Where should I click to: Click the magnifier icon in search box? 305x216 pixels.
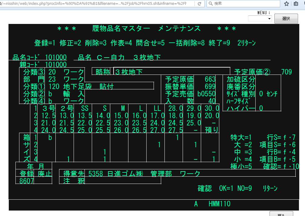tap(211, 4)
